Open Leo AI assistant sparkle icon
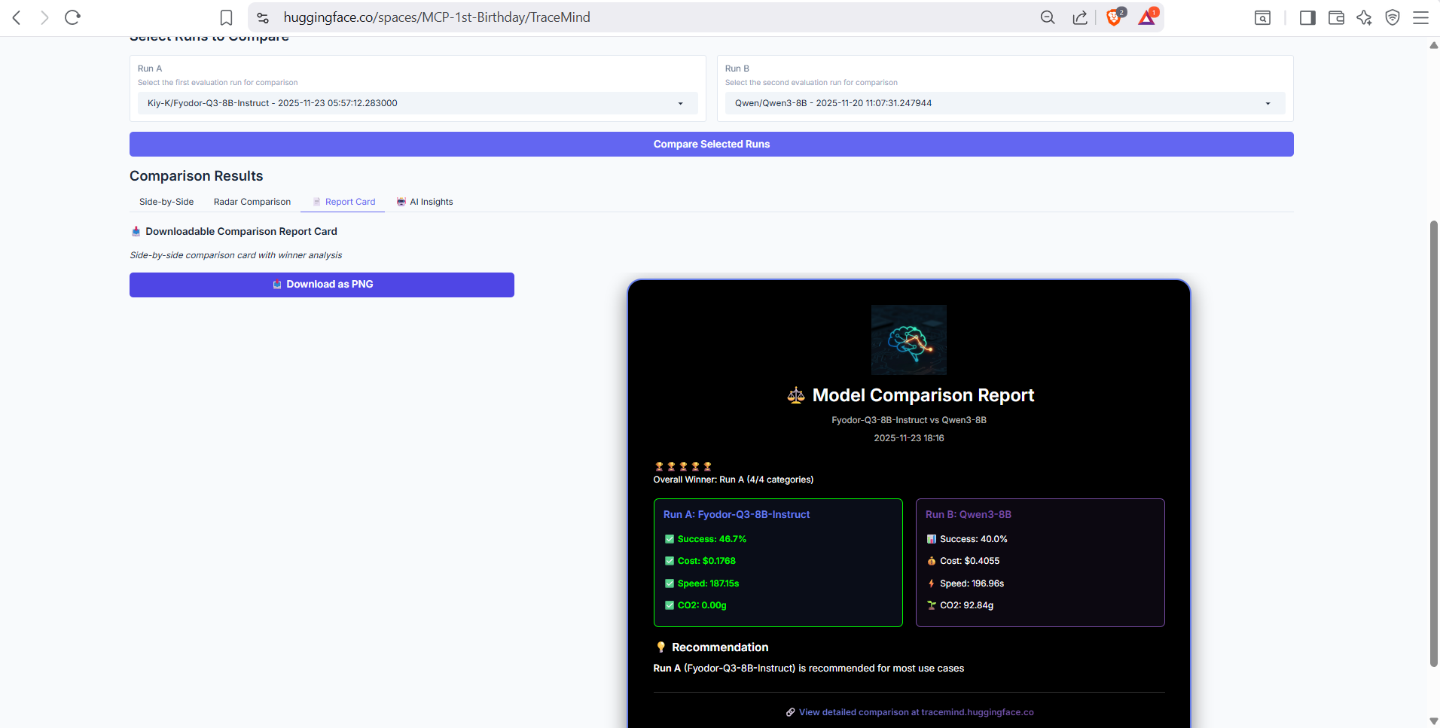Screen dimensions: 1440x728 [x=1364, y=17]
